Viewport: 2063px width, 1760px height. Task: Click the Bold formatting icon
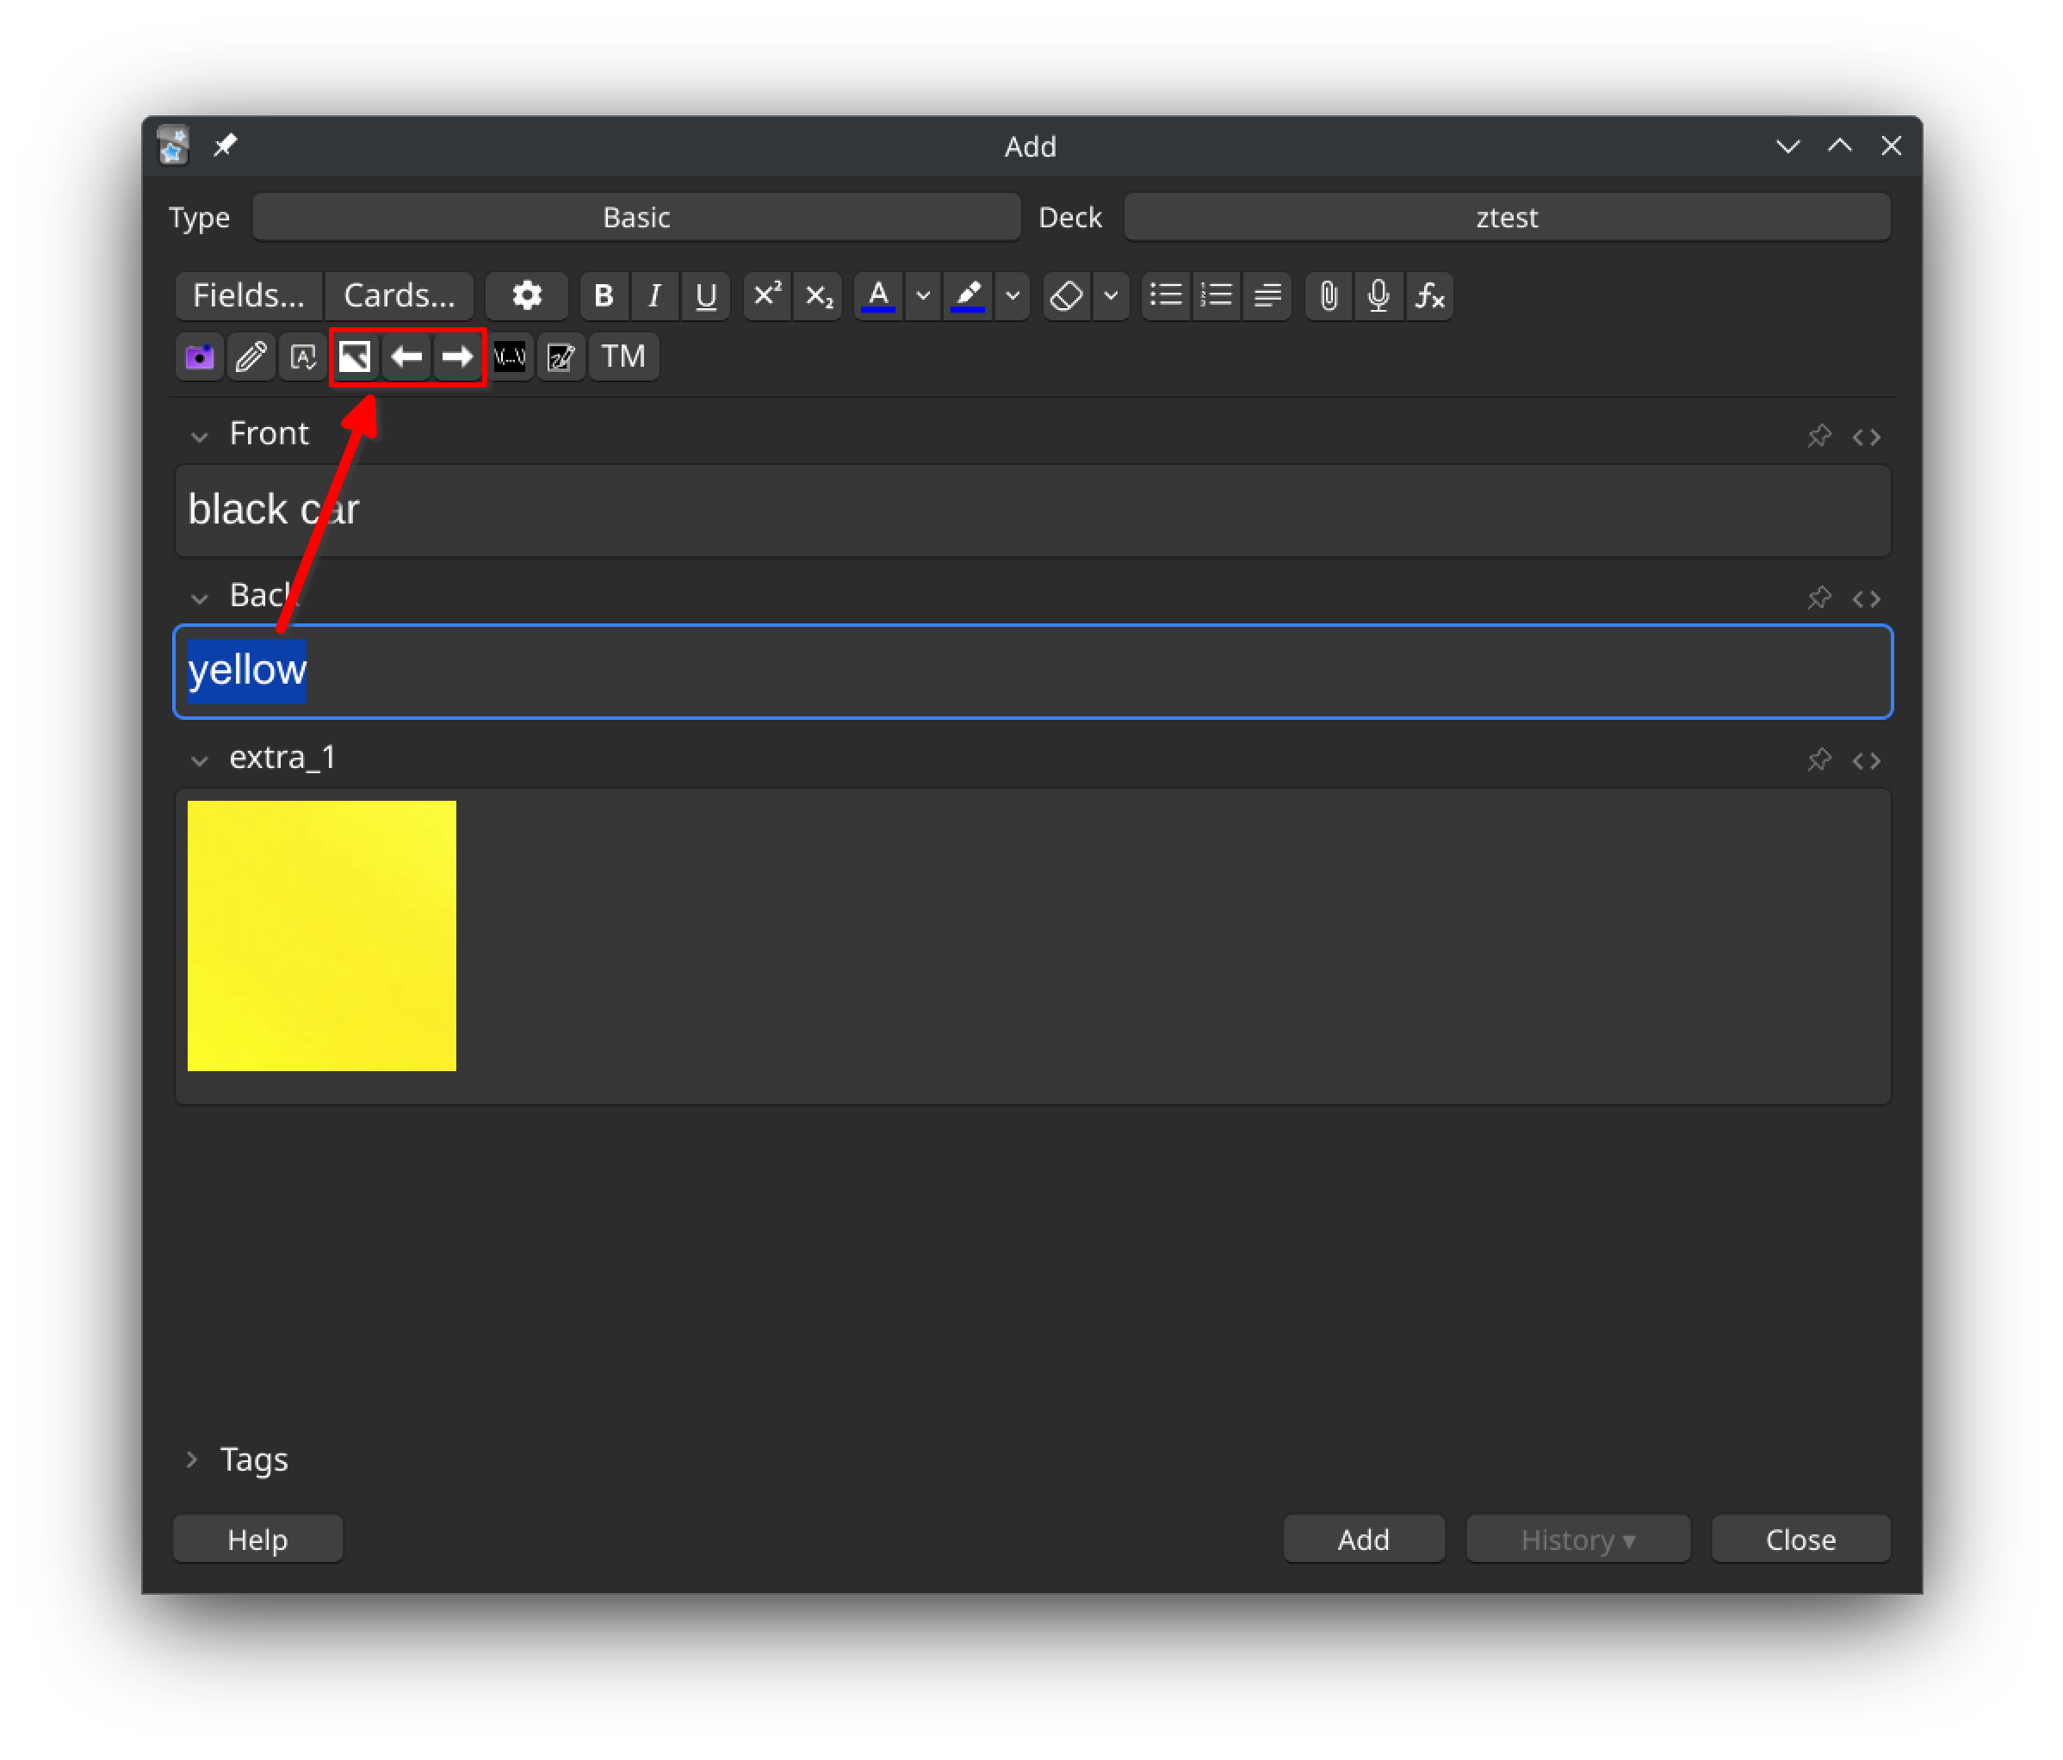click(x=603, y=295)
